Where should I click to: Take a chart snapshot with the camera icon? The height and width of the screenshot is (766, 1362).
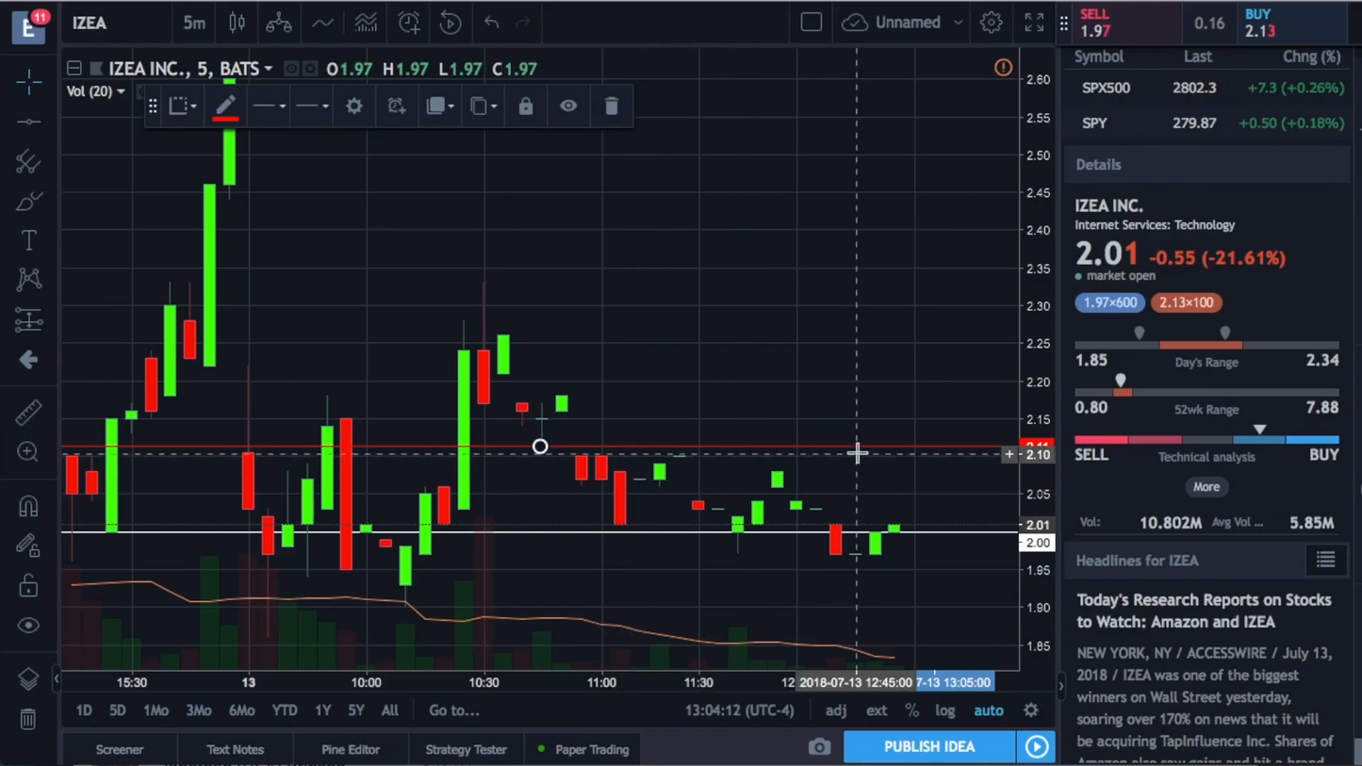pos(818,746)
